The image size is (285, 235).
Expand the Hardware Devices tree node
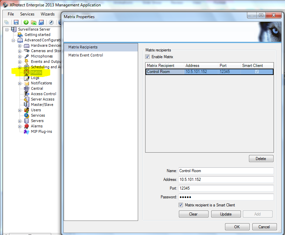[20, 46]
